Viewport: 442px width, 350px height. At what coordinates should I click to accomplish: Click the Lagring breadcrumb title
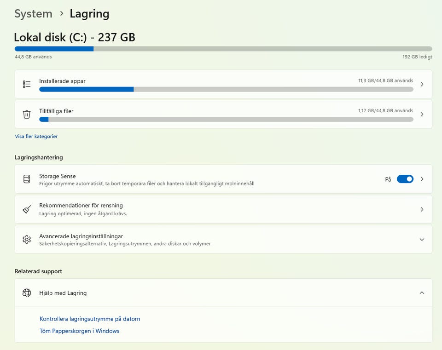point(89,14)
